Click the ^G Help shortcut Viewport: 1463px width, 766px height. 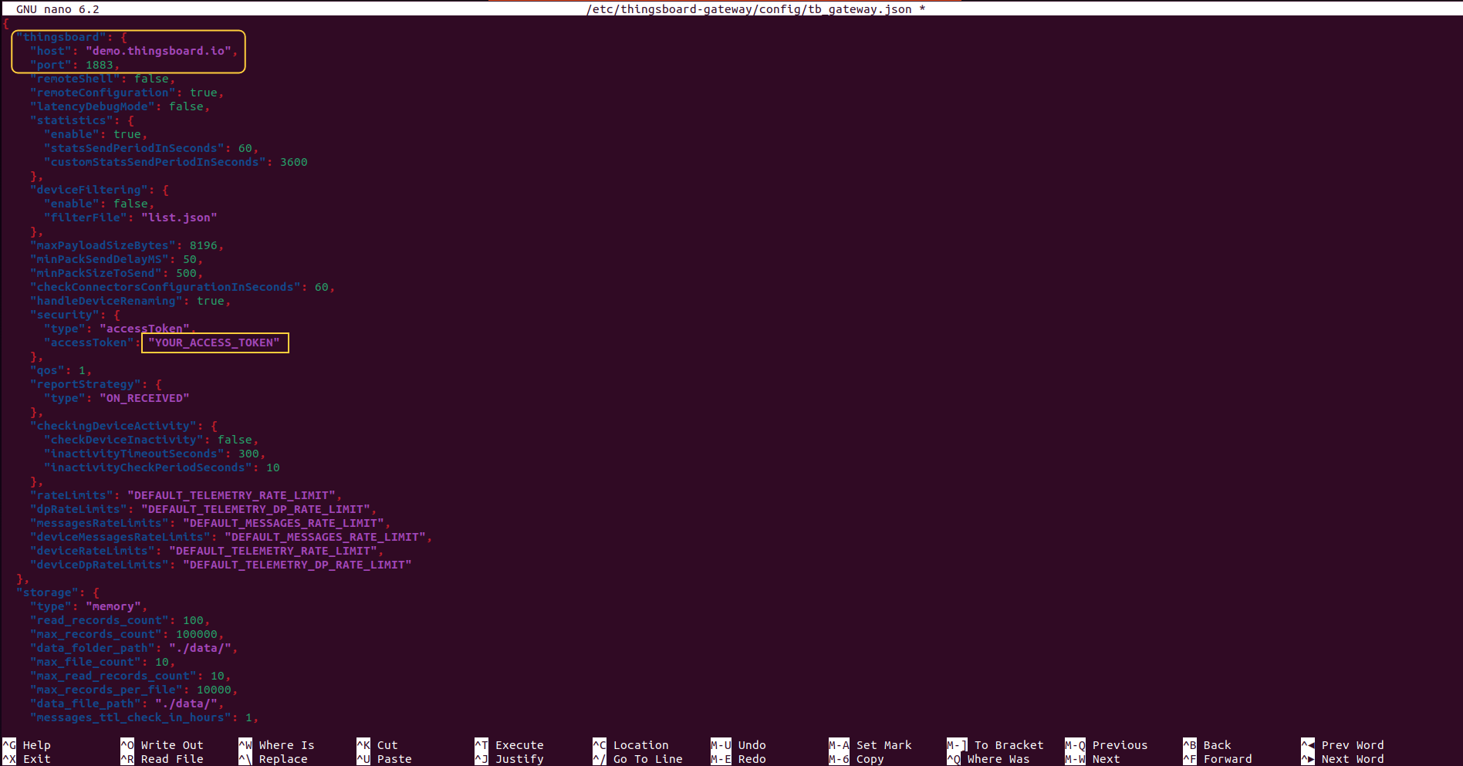(x=26, y=745)
